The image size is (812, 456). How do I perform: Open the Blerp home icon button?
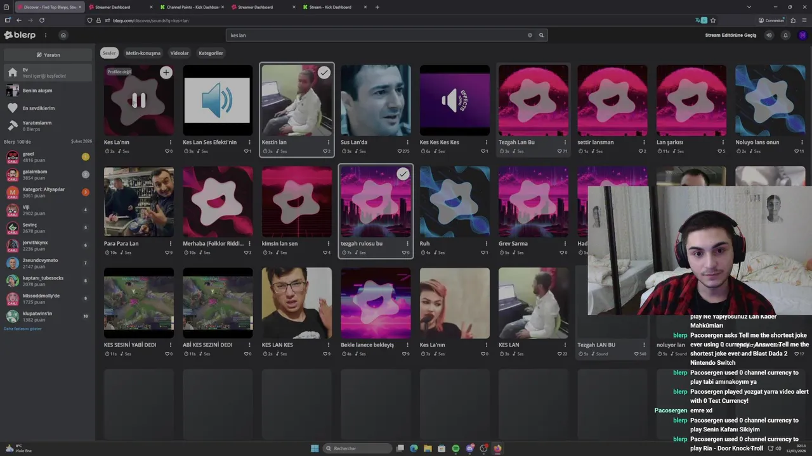coord(63,35)
